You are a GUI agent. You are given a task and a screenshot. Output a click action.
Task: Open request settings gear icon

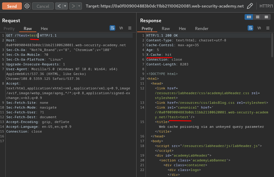(27, 6)
